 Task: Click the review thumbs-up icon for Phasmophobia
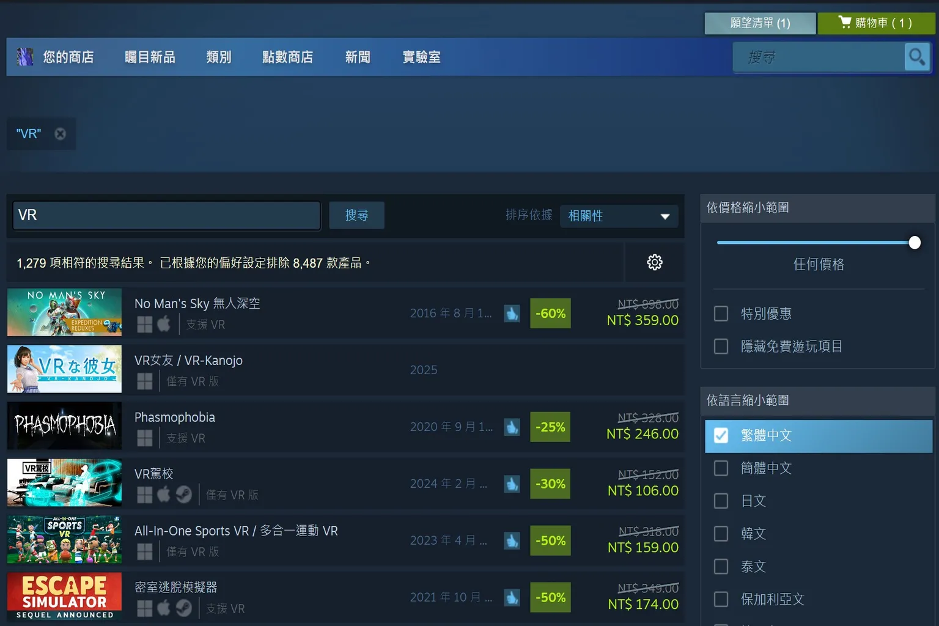coord(512,427)
